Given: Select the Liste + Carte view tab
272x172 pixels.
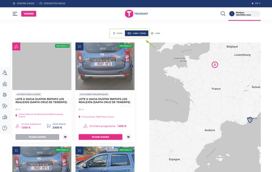Looking at the screenshot, I should 136,33.
